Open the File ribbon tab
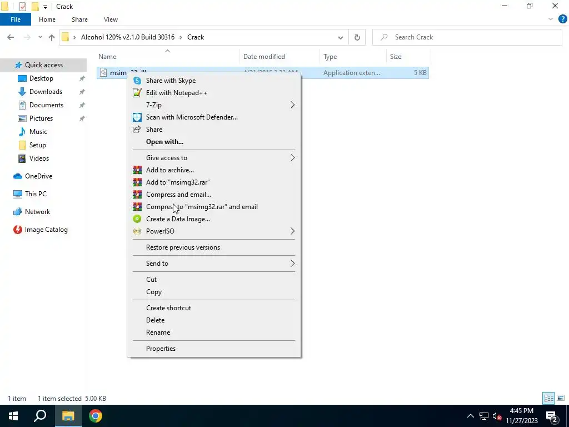Viewport: 569px width, 427px height. point(16,19)
